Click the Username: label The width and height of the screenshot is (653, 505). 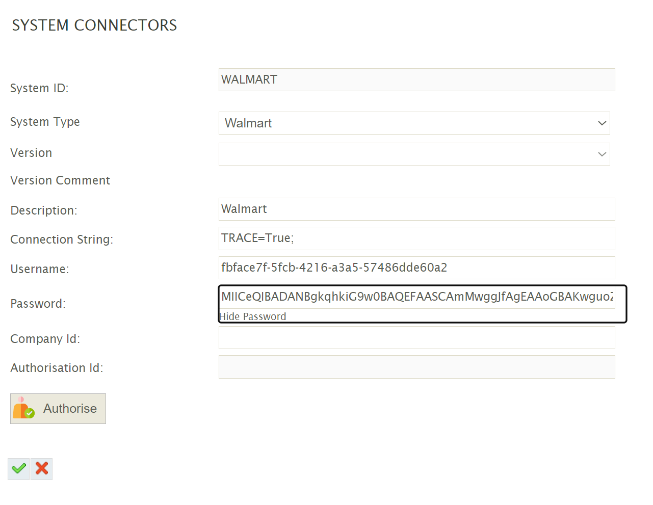pos(40,269)
